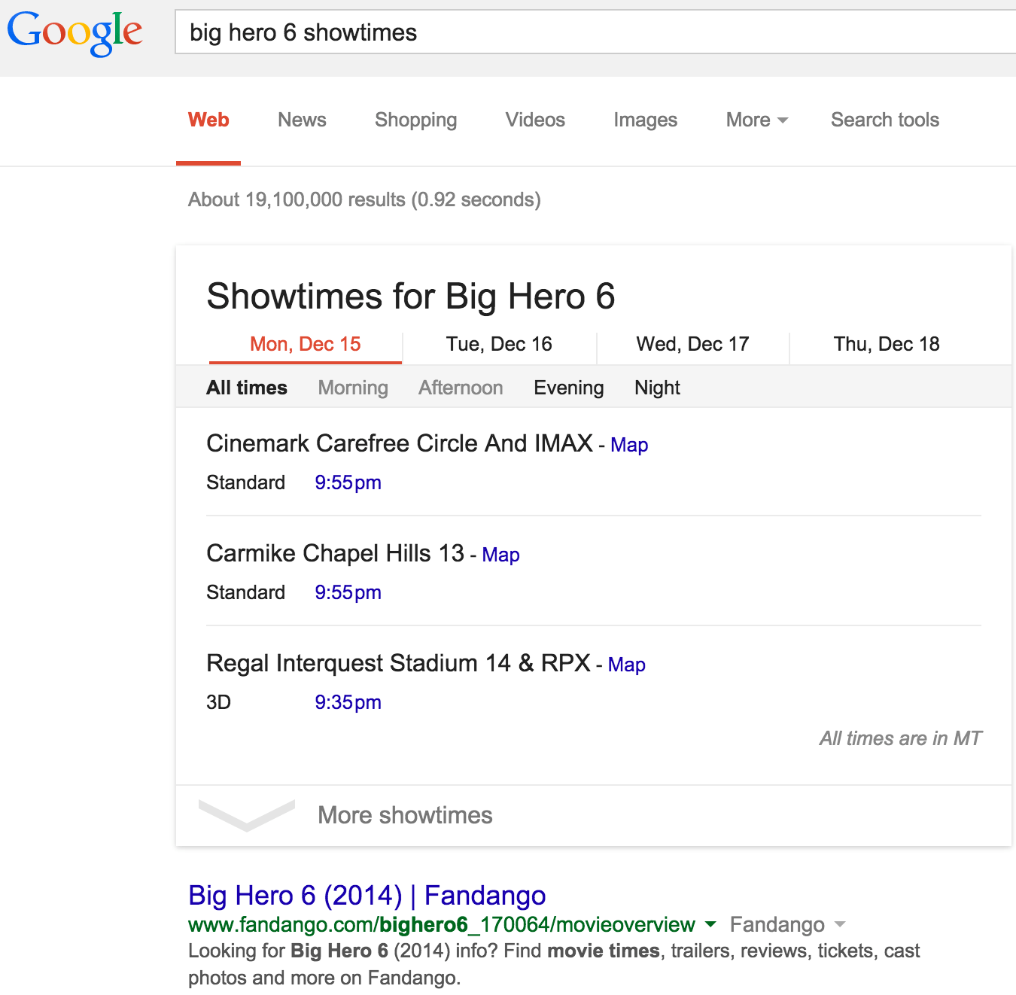This screenshot has width=1016, height=995.
Task: Click 'Regal Interquest Stadium 14 & RPX' name
Action: 399,663
